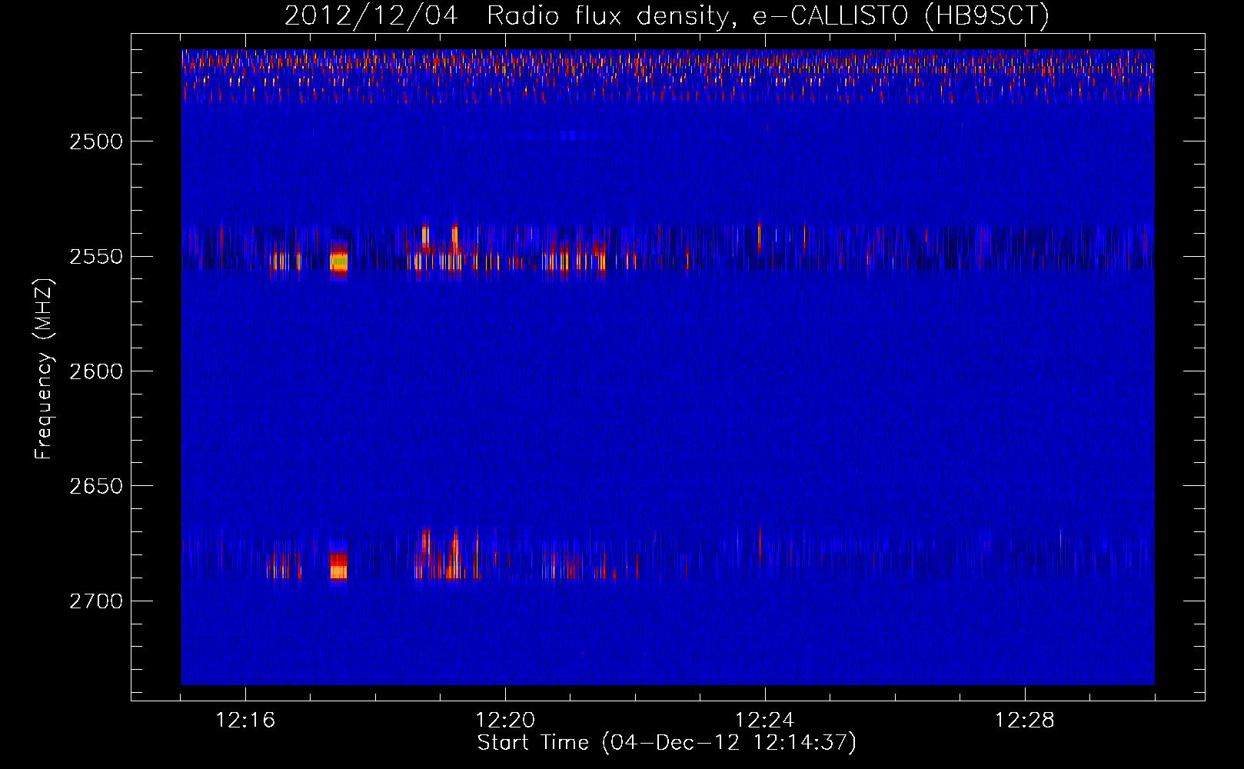Click the 2500 frequency tick label

point(96,141)
